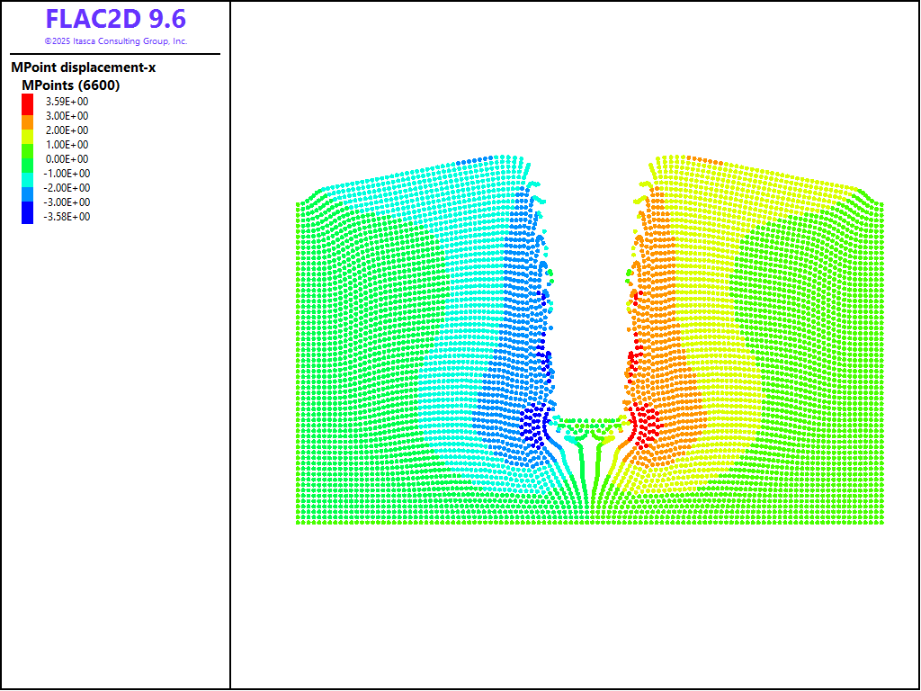The image size is (921, 691).
Task: Click the 3.59E+00 maximum legend value
Action: coord(67,102)
